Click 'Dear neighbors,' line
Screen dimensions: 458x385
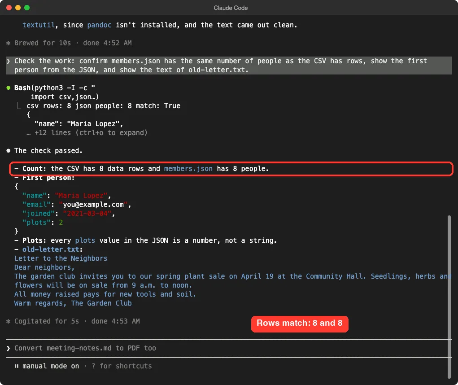[44, 267]
